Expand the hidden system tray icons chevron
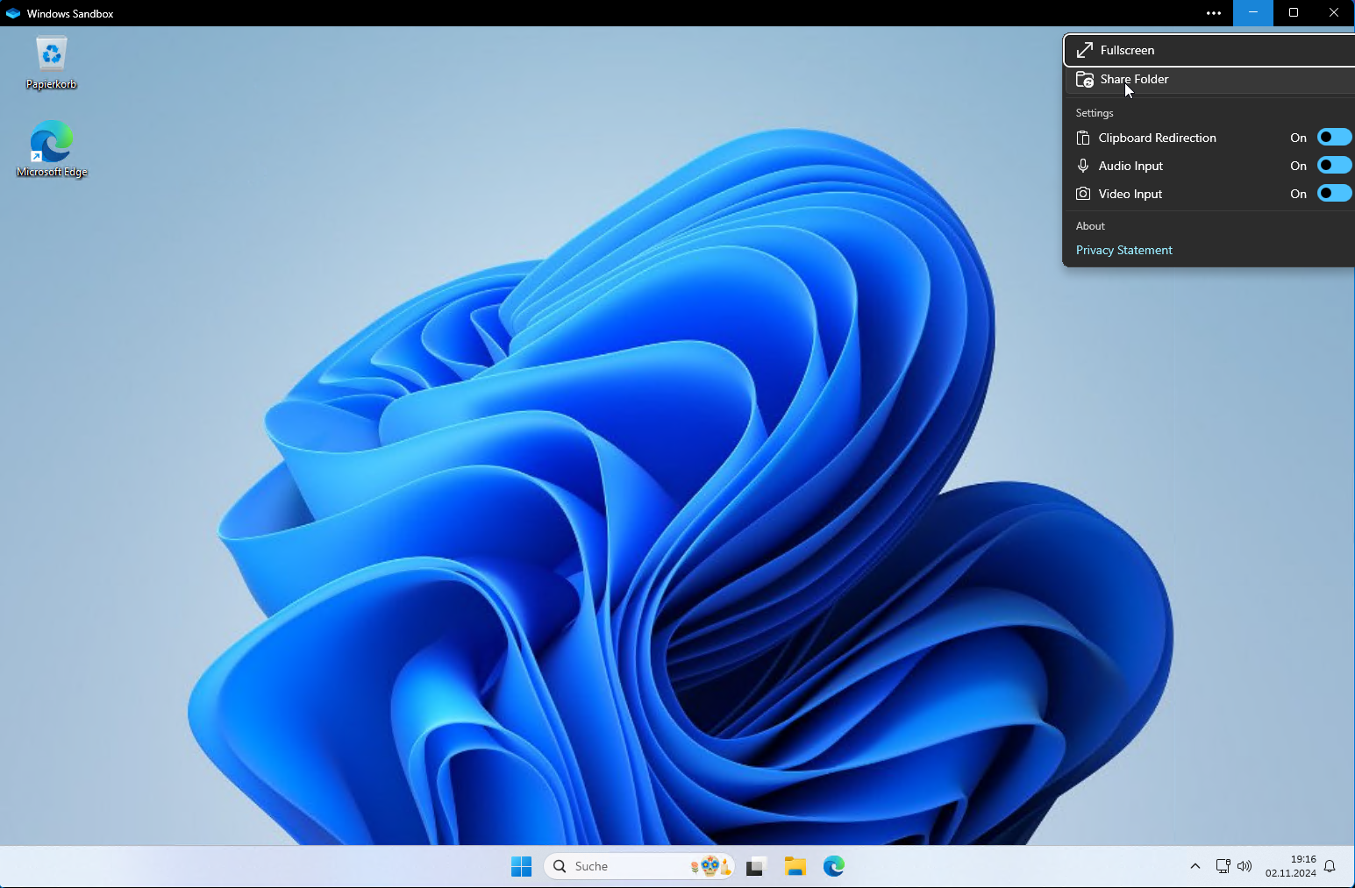The height and width of the screenshot is (888, 1355). [1195, 866]
